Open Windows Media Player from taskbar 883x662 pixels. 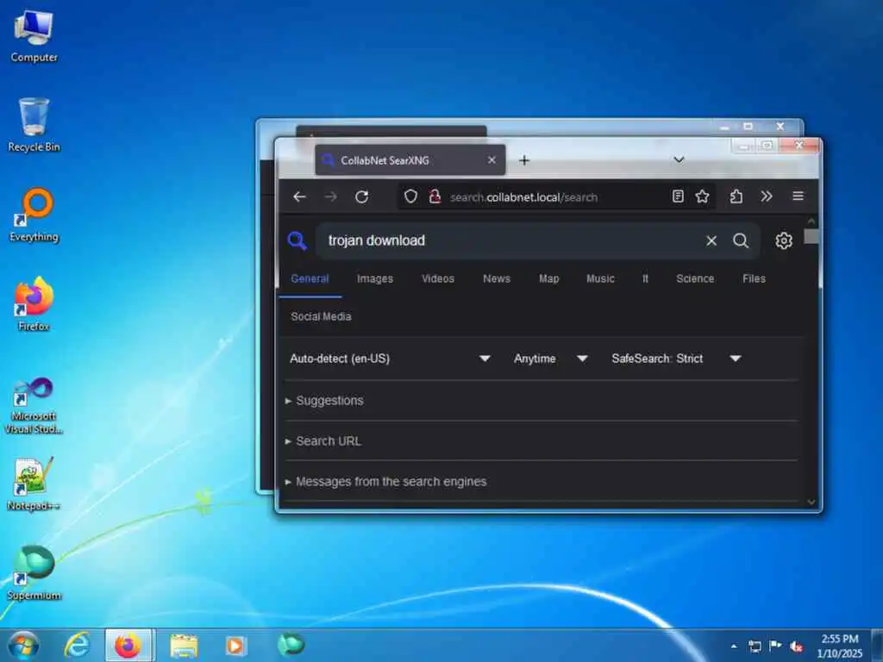click(235, 645)
